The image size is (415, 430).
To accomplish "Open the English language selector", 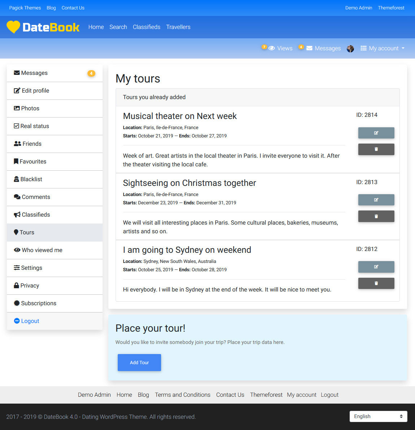I will click(378, 416).
